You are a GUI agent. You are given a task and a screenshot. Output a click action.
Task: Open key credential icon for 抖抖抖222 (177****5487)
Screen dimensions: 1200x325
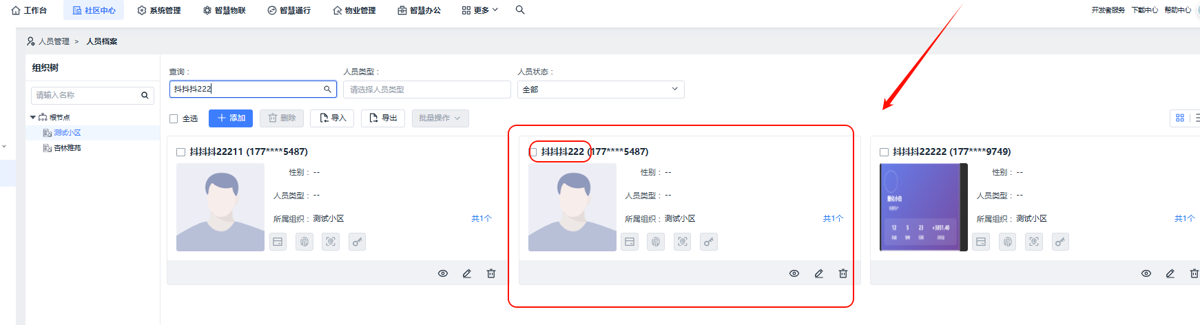(x=709, y=242)
